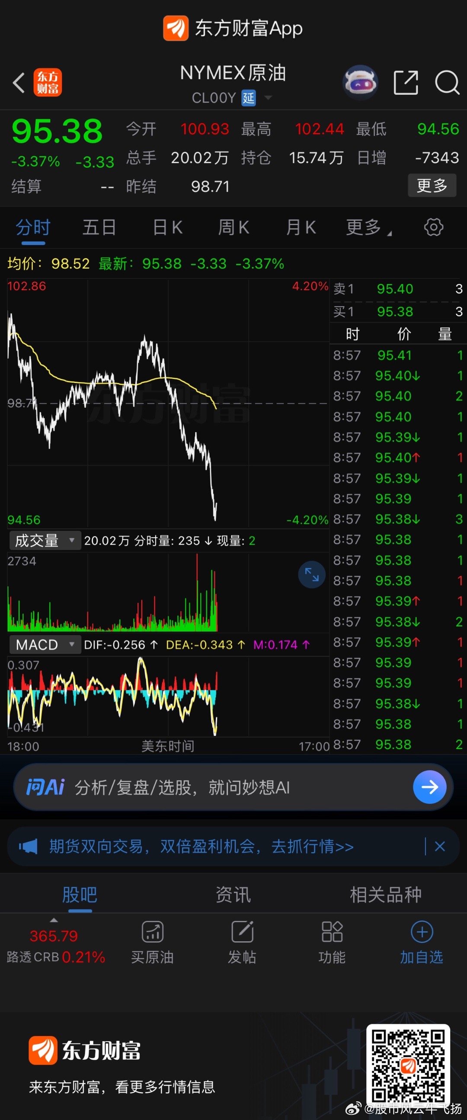The height and width of the screenshot is (1120, 467).
Task: Open futures promo link 去抓行情
Action: click(x=312, y=846)
